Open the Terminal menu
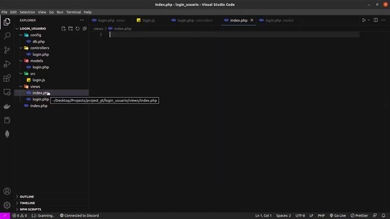This screenshot has width=390, height=219. pos(73,12)
